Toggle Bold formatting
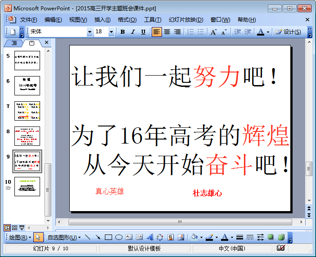Image resolution: width=316 pixels, height=257 pixels. pos(122,32)
